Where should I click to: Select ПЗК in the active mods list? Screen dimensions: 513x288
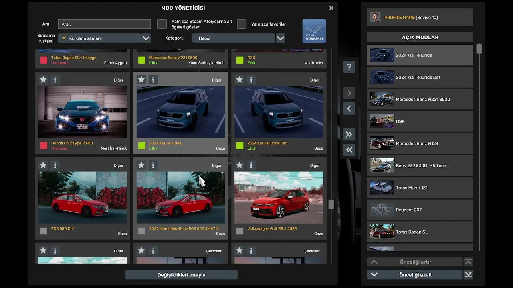pos(420,121)
